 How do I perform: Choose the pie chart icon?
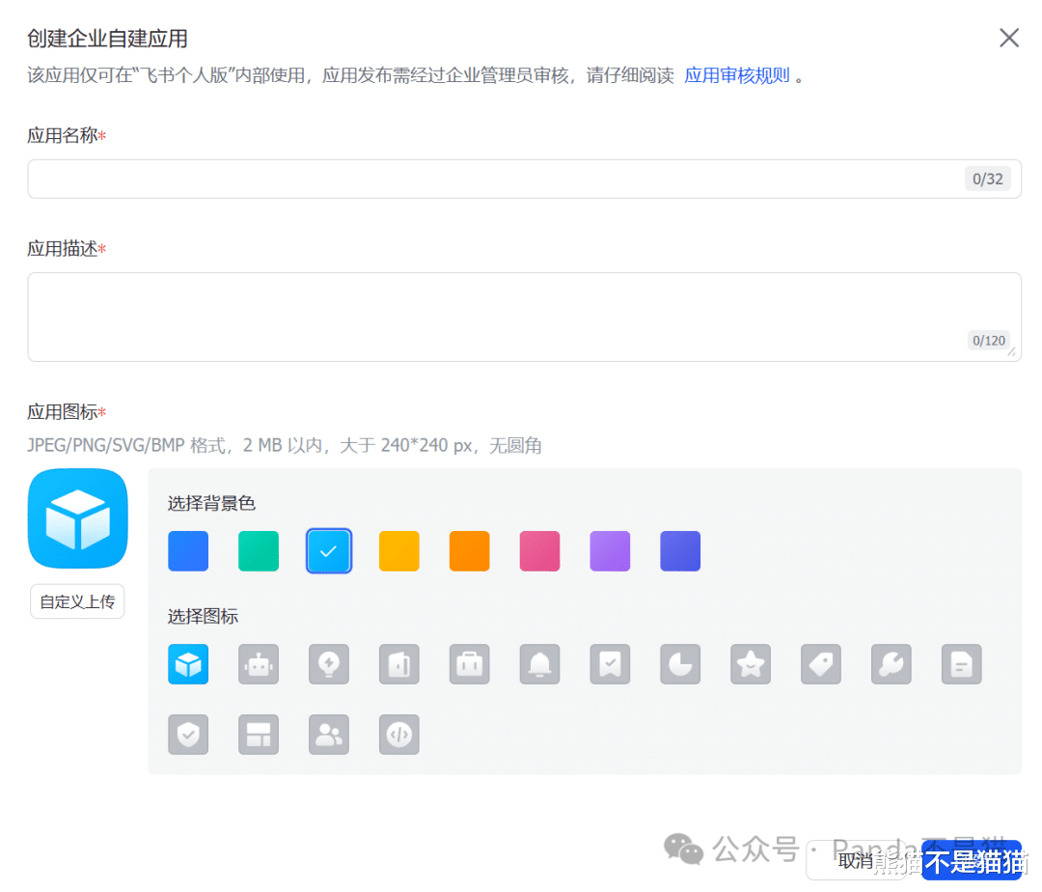(x=680, y=664)
